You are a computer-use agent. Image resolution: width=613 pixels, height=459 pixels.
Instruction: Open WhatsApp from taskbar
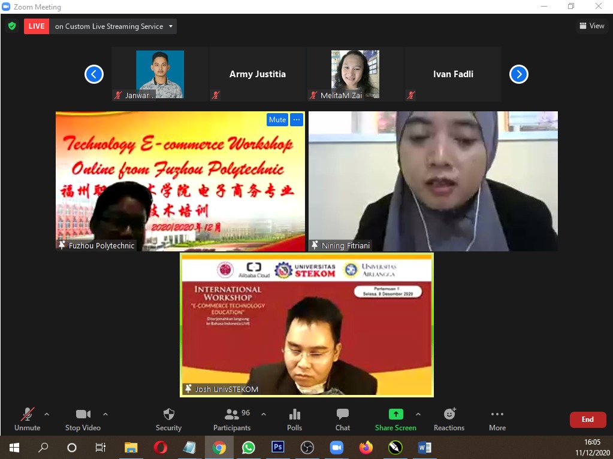(248, 447)
